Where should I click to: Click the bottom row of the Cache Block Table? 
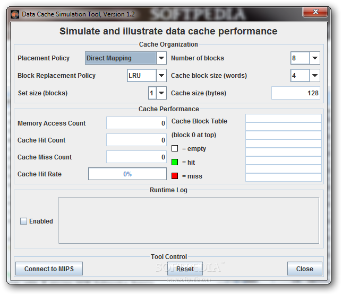click(284, 177)
